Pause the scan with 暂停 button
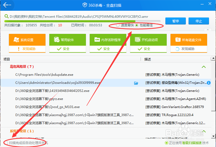Screen dimensions: 216x147 coord(176,21)
